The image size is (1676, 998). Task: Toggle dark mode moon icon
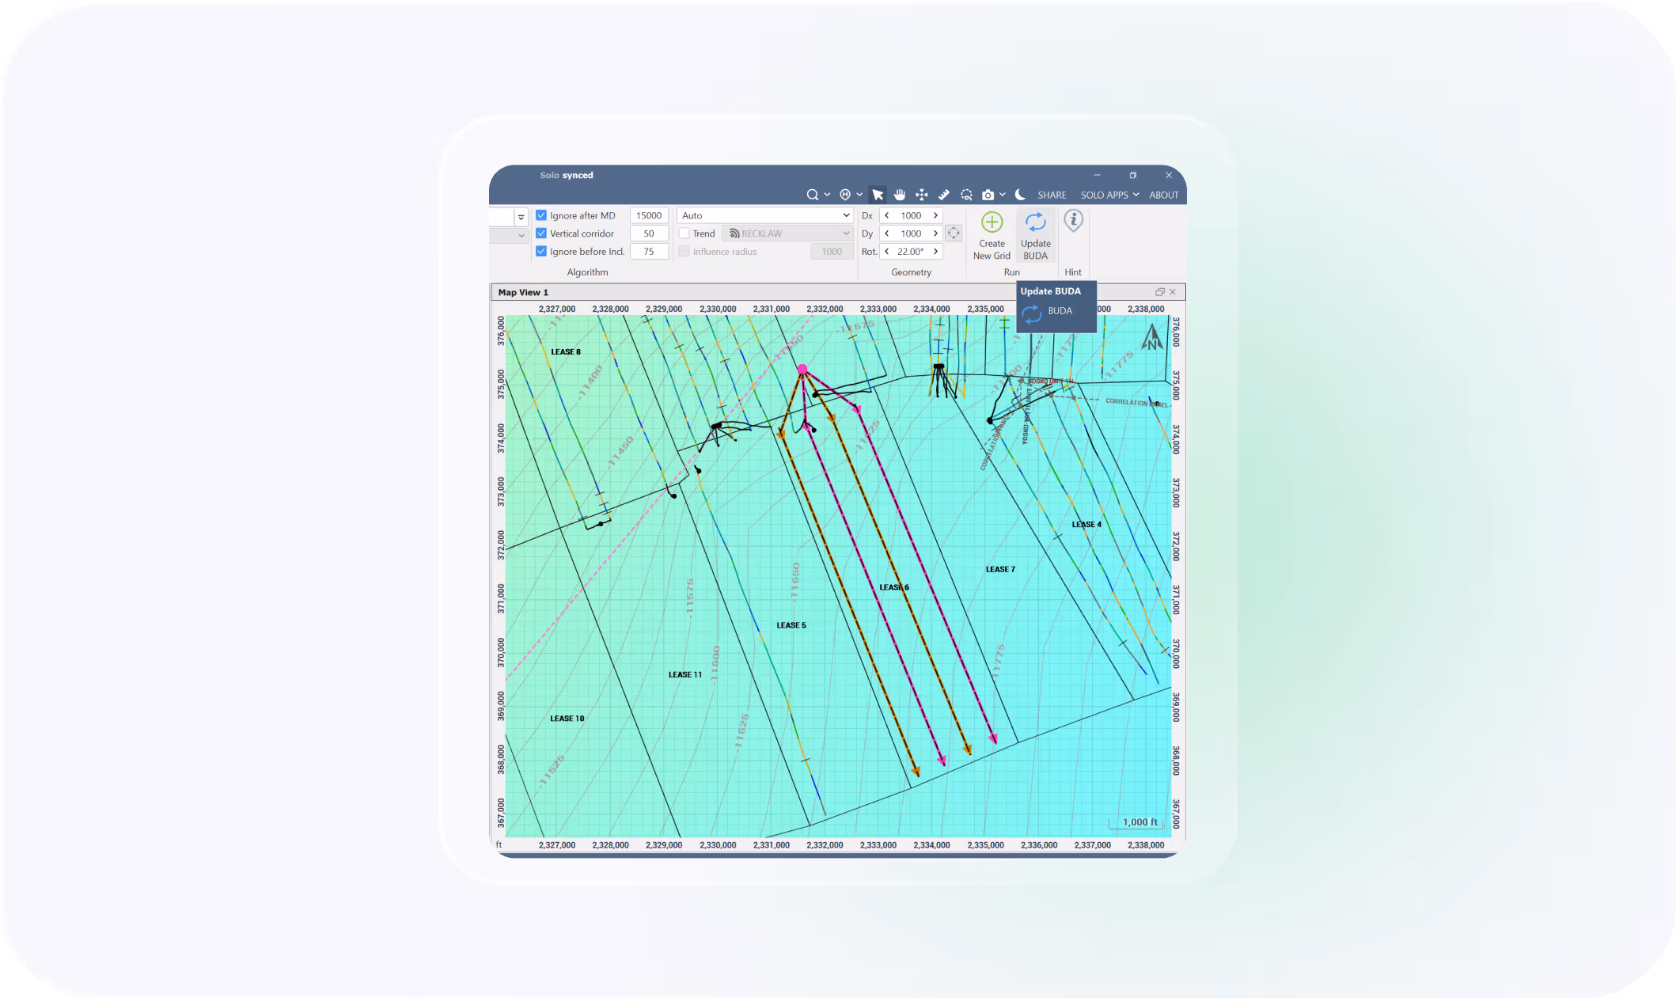[1020, 195]
